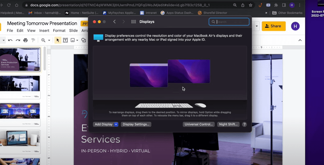Show hidden bookmarks with double chevron
The image size is (324, 165).
click(x=266, y=13)
